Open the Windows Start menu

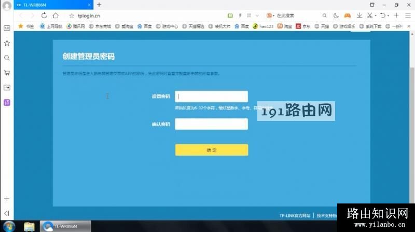coord(9,226)
